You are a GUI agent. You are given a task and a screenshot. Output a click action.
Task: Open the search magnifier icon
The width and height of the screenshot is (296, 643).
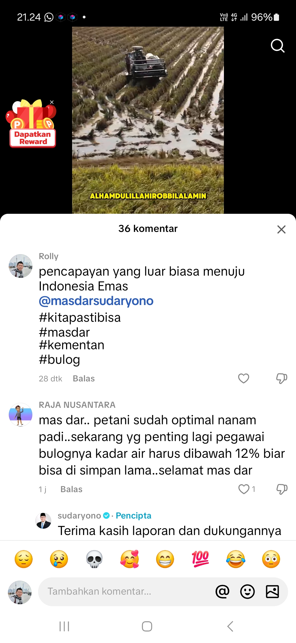(278, 46)
